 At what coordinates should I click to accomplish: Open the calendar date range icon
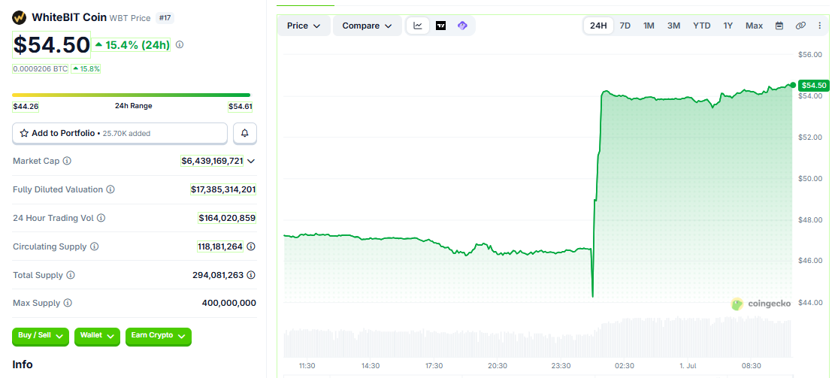(779, 26)
